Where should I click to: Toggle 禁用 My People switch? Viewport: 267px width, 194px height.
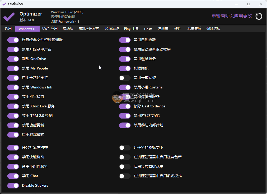click(x=13, y=68)
